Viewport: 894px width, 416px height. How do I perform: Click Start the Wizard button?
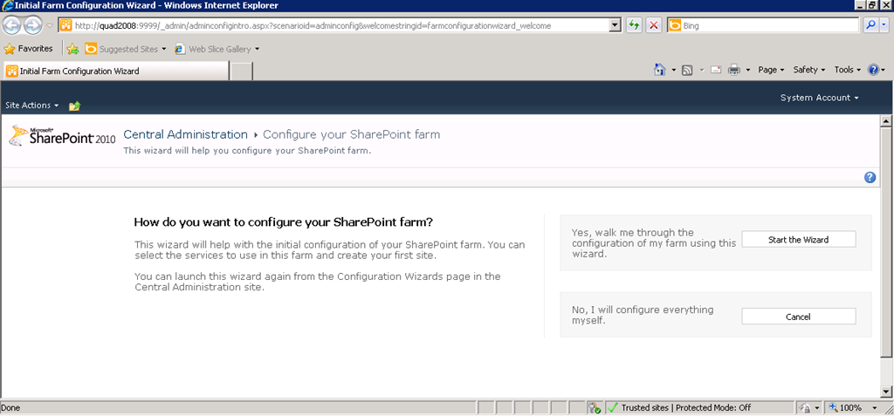pos(798,239)
